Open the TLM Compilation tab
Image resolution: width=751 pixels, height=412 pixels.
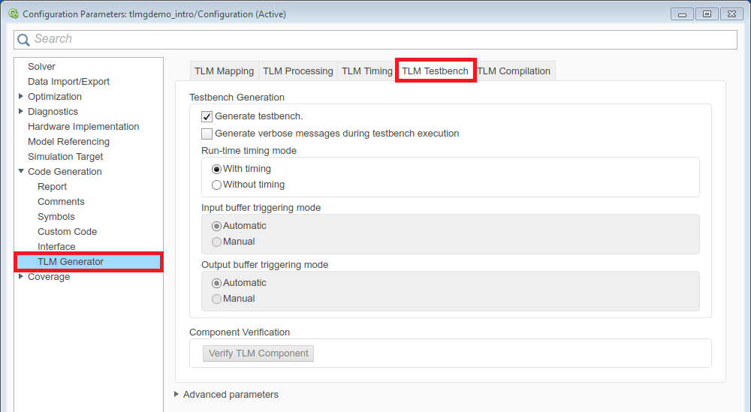514,71
